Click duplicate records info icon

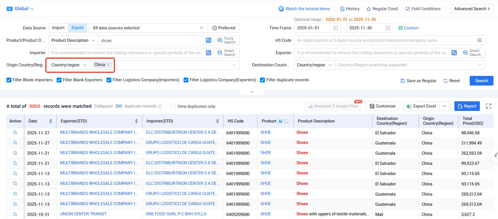click(x=160, y=106)
